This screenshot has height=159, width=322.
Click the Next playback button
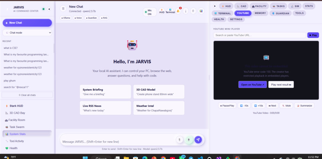272,106
